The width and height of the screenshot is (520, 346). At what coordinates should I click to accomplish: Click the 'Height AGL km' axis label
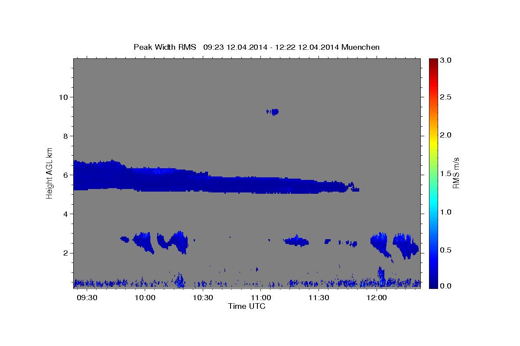[x=50, y=173]
